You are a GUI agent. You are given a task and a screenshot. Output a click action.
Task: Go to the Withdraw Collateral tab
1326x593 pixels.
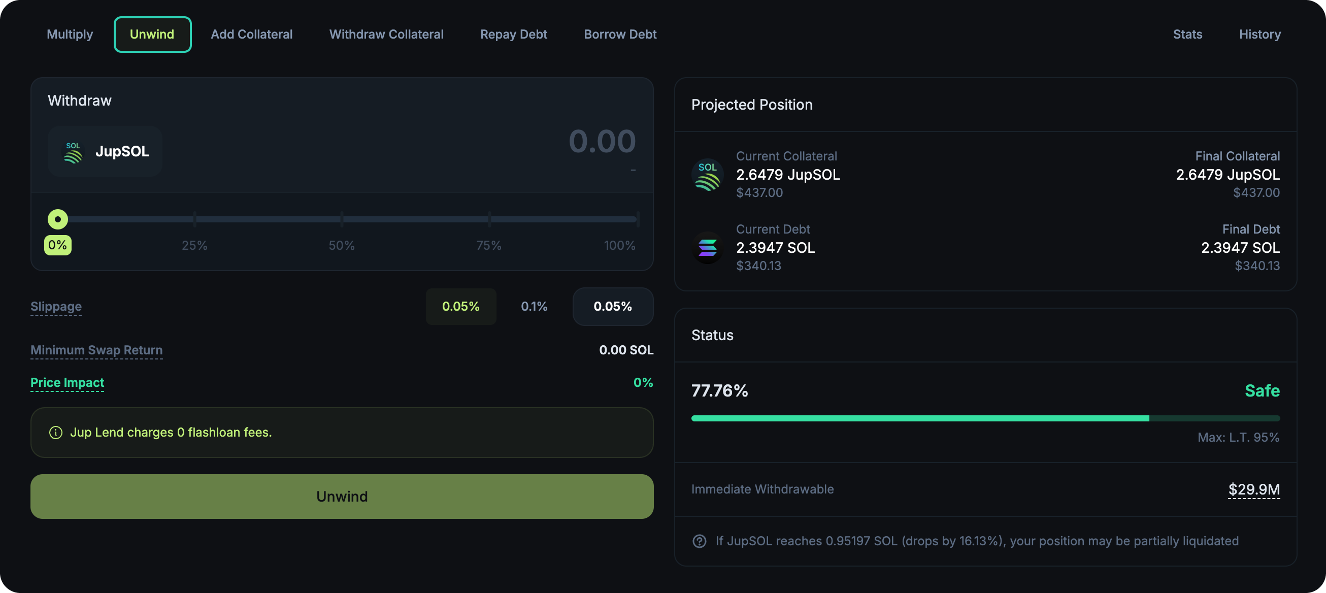coord(386,35)
